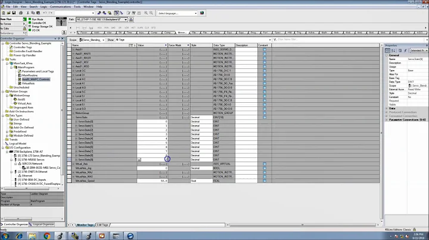429x240 pixels.
Task: Select Axis01_MAPC_Controls routine in organizer
Action: [x=36, y=80]
